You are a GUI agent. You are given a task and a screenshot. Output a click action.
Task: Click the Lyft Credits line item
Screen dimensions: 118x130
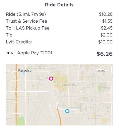point(59,42)
